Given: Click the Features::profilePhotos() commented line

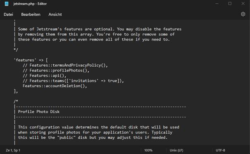Looking at the screenshot, I should 56,70.
